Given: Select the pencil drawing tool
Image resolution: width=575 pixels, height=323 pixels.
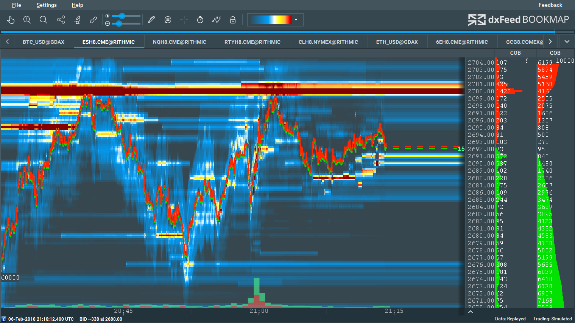Looking at the screenshot, I should pos(151,20).
